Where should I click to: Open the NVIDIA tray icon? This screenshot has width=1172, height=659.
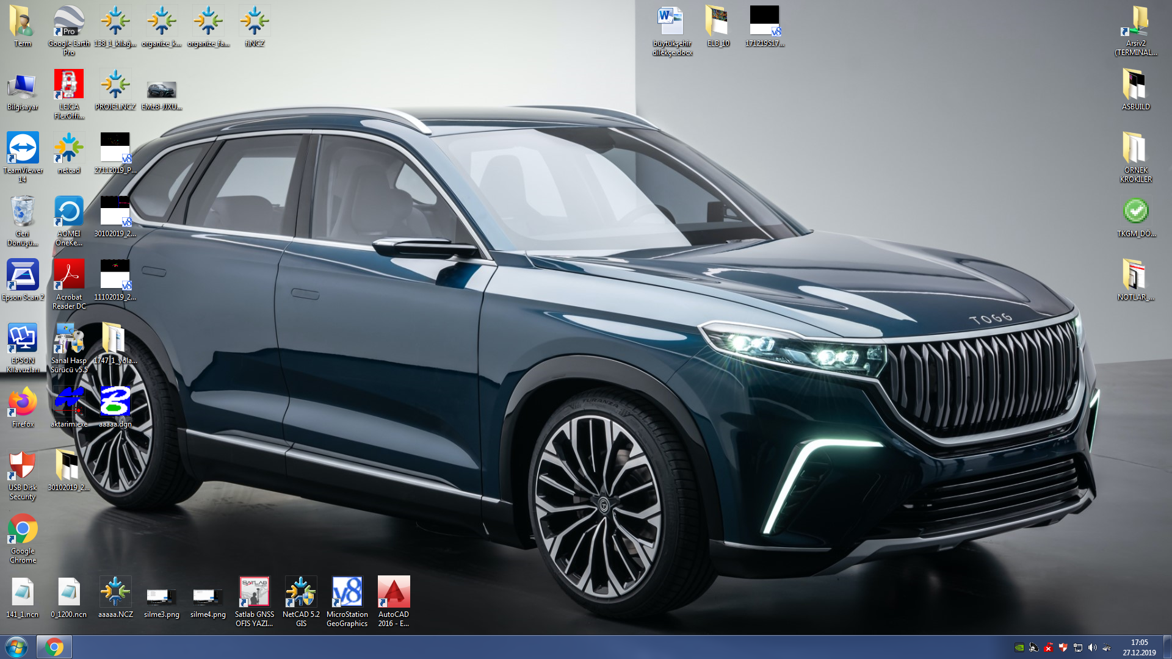pyautogui.click(x=1019, y=647)
